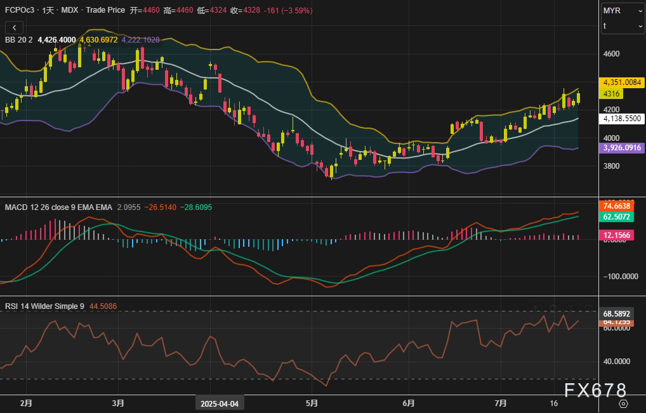Select the BB 20 2 indicator legend
646x413 pixels.
click(18, 39)
